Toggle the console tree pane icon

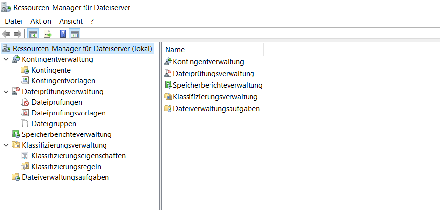point(33,34)
